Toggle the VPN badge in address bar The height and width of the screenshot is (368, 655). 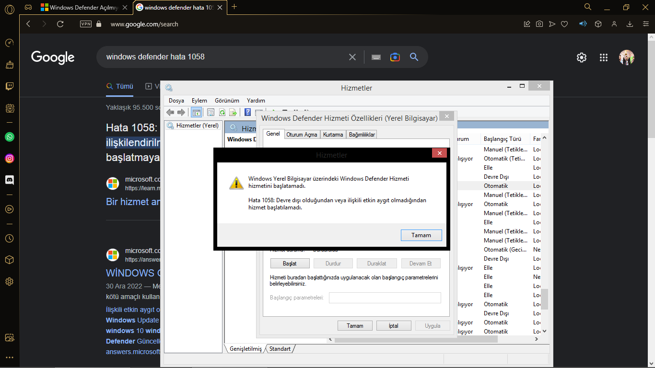tap(86, 24)
